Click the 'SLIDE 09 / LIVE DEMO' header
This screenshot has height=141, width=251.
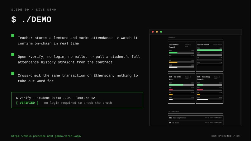point(34,10)
